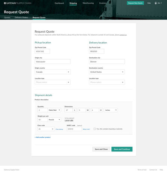Open the Pounds weight unit dropdown
The height and width of the screenshot is (174, 167).
pyautogui.click(x=54, y=120)
